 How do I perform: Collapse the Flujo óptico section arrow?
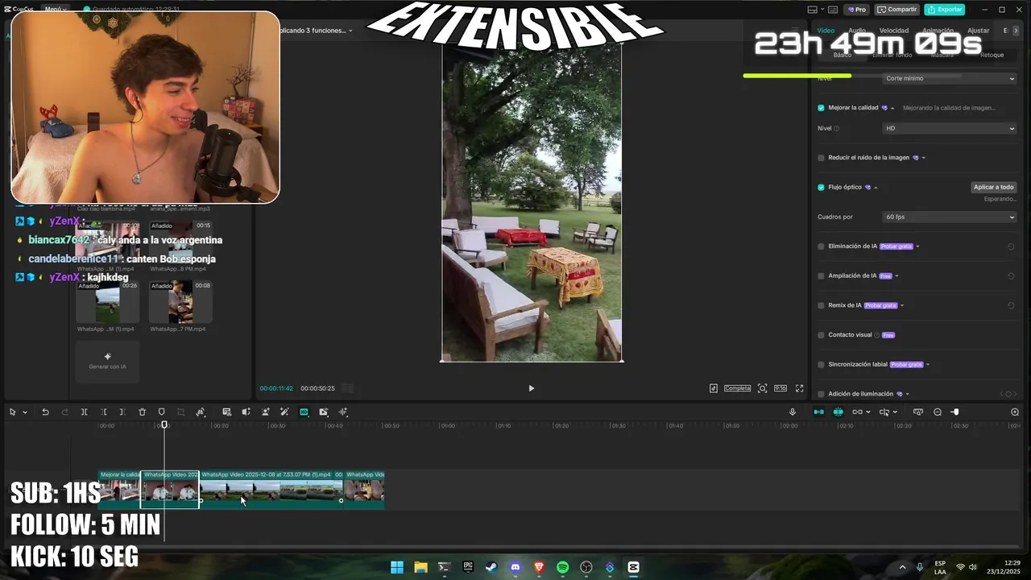[876, 188]
